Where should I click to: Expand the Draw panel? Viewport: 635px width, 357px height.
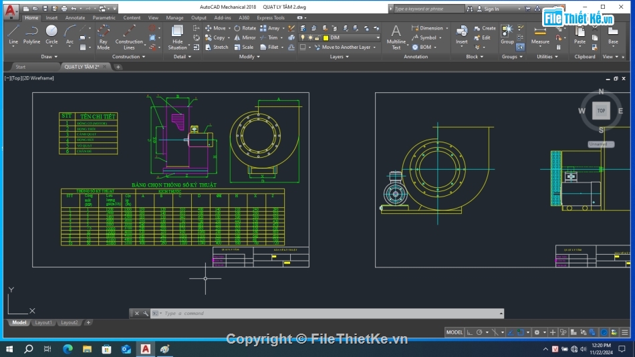point(49,57)
